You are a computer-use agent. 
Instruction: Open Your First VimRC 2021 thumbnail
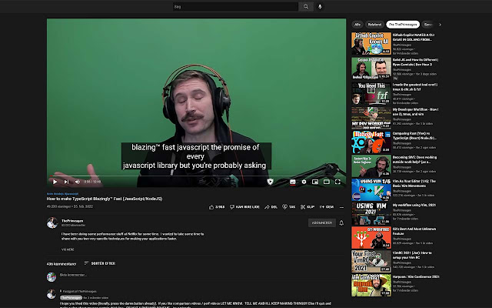point(371,261)
